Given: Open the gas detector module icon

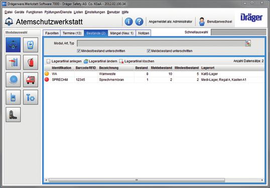Looking at the screenshot, I should (x=31, y=45).
